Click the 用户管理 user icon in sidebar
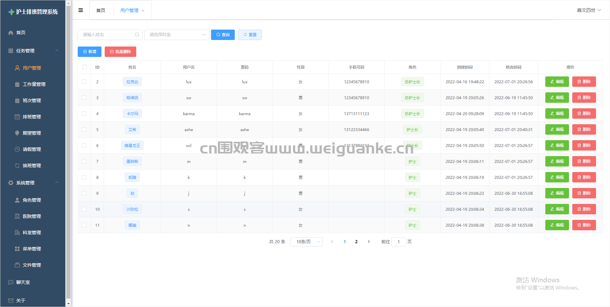 pos(17,68)
